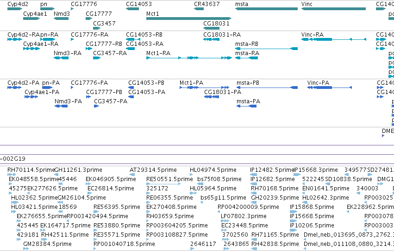Click the bs75f08.5prime EST label
394x251 pixels.
pyautogui.click(x=219, y=179)
